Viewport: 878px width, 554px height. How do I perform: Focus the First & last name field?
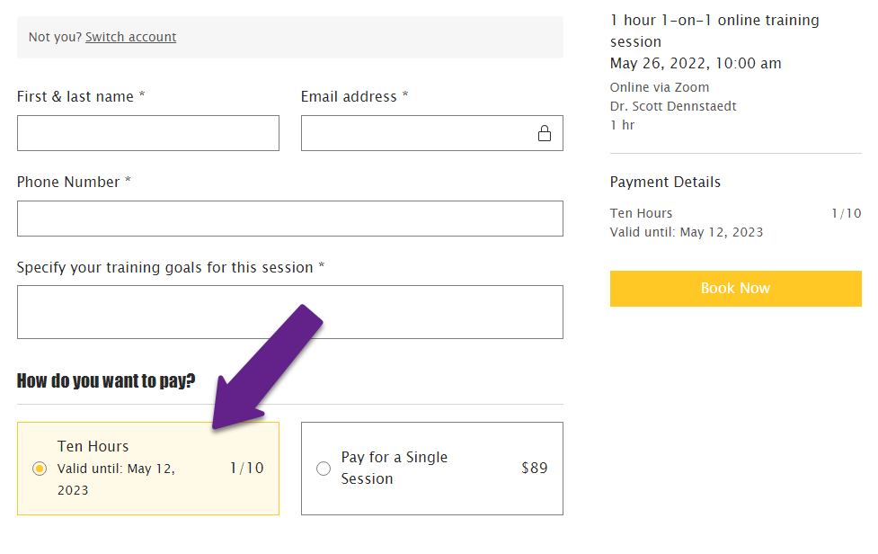[147, 133]
